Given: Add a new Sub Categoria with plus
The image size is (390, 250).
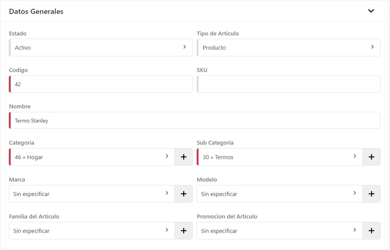Looking at the screenshot, I should click(x=371, y=157).
